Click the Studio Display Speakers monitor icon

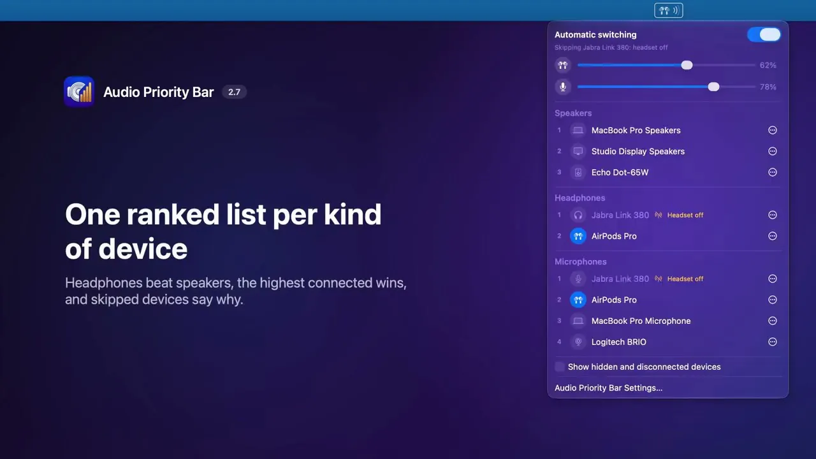click(578, 151)
